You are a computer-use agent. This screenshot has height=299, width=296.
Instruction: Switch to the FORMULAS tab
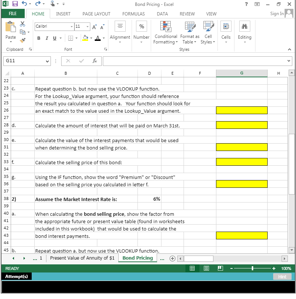tap(133, 14)
